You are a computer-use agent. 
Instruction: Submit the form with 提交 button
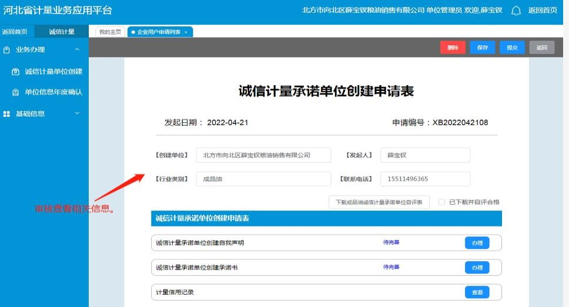click(512, 48)
